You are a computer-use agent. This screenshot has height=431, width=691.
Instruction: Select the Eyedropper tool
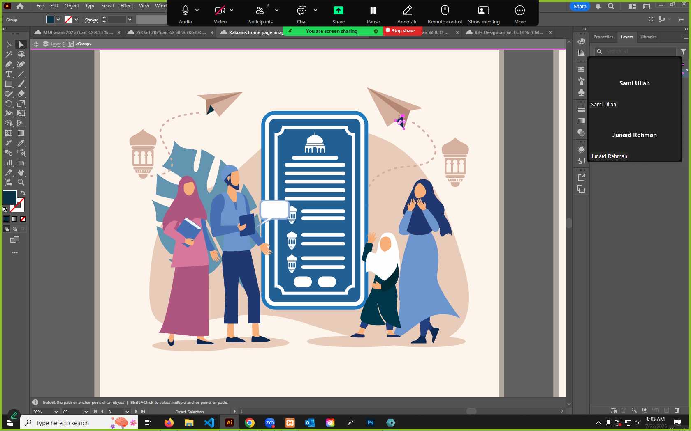pyautogui.click(x=21, y=143)
